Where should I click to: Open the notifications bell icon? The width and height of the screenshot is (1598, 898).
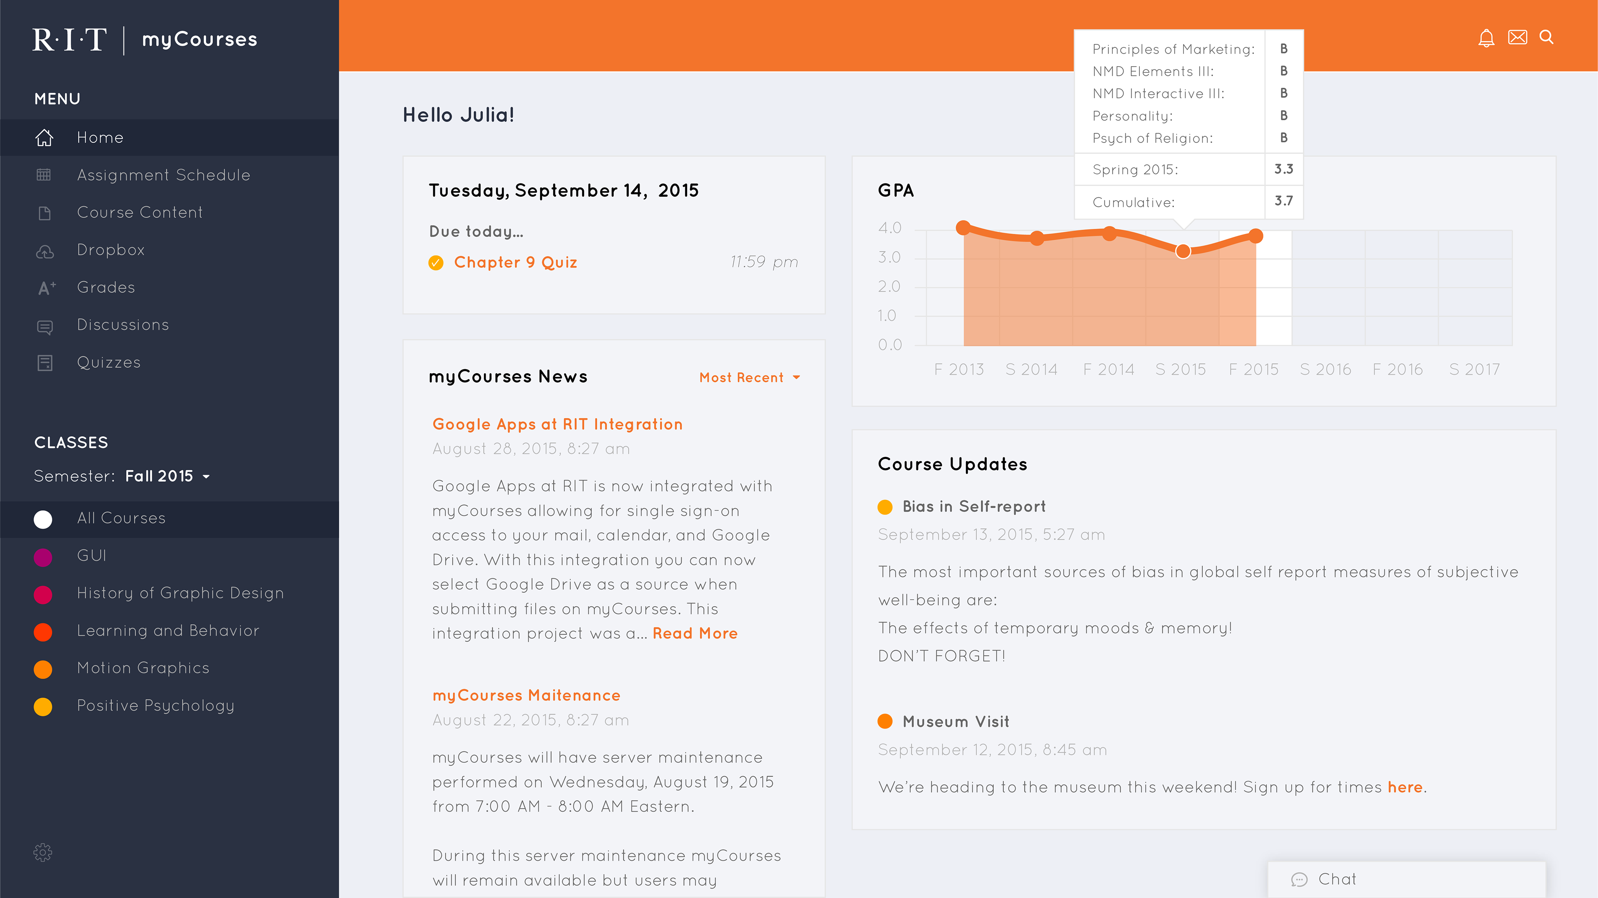pyautogui.click(x=1486, y=38)
